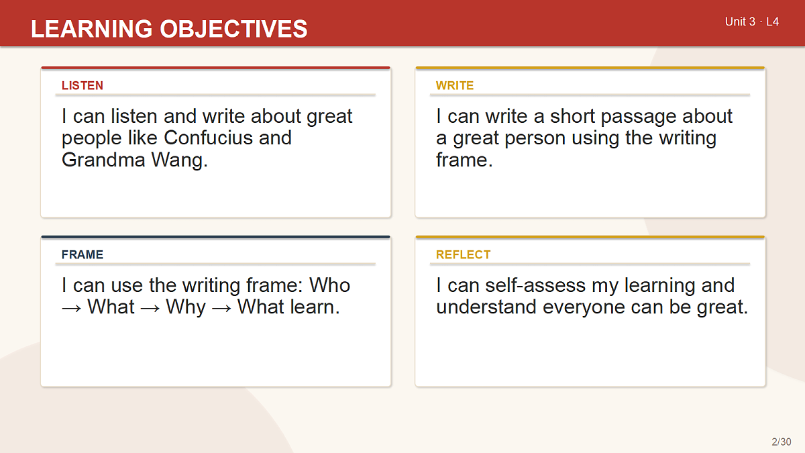This screenshot has width=805, height=453.
Task: Click empty area inside FRAME card
Action: pos(215,352)
